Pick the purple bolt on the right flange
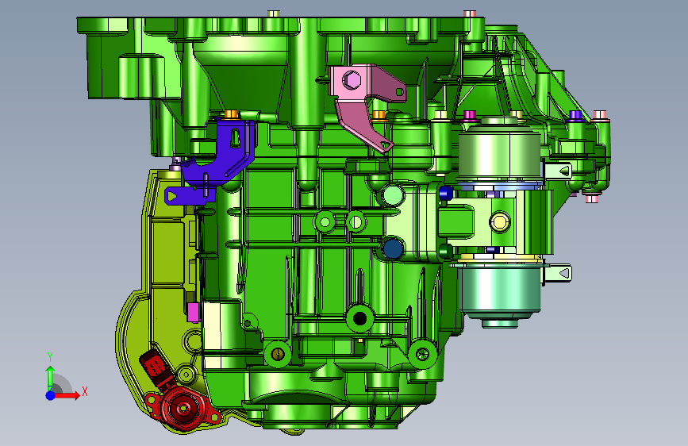This screenshot has width=688, height=446. (575, 116)
